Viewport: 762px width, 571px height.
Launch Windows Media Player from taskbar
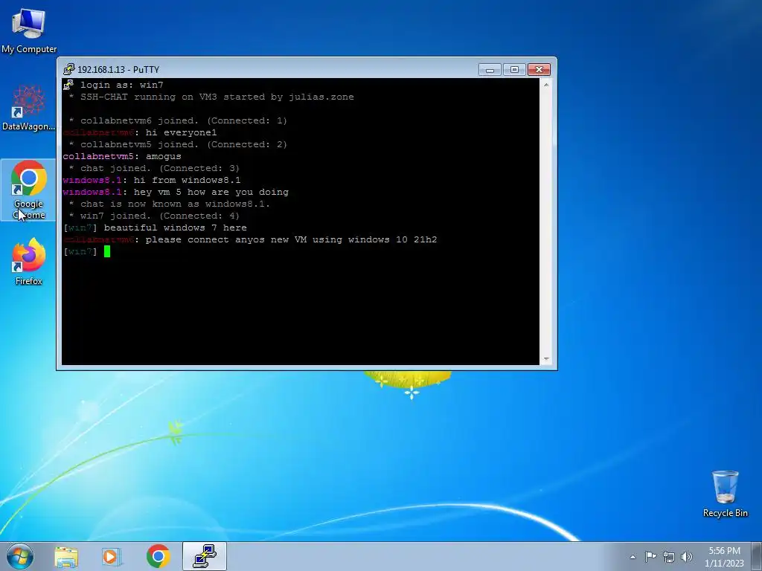[x=112, y=557]
